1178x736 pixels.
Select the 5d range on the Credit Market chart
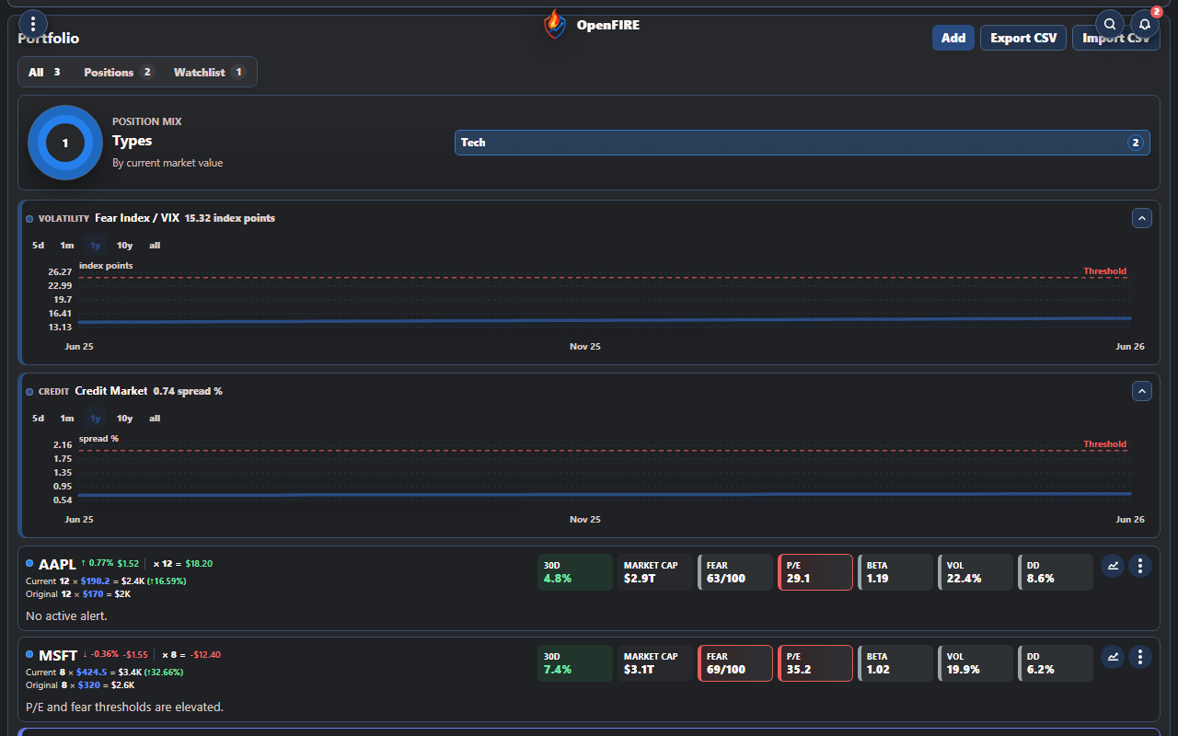(38, 419)
